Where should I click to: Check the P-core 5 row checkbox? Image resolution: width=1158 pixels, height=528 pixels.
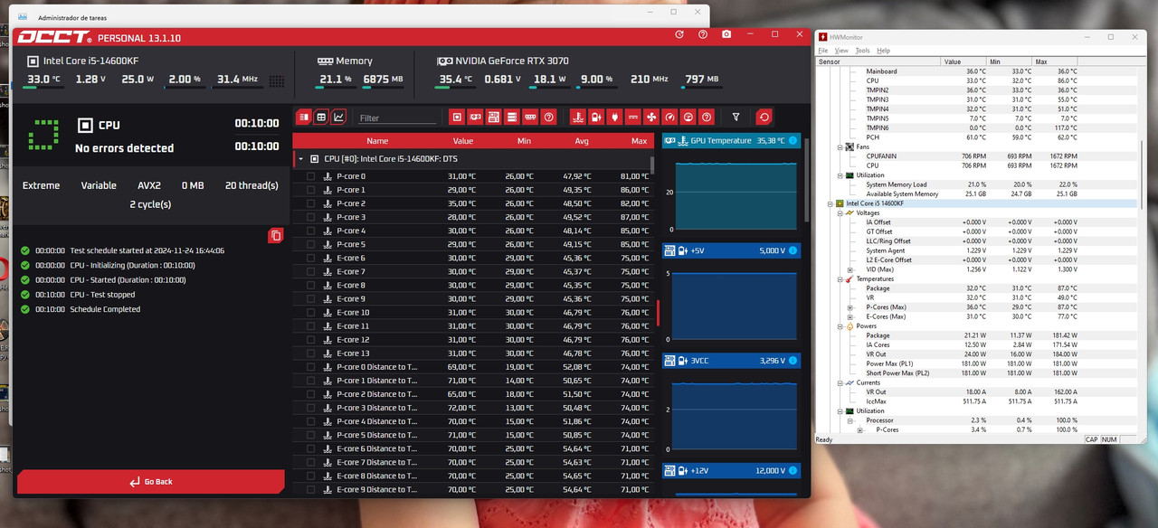point(310,244)
